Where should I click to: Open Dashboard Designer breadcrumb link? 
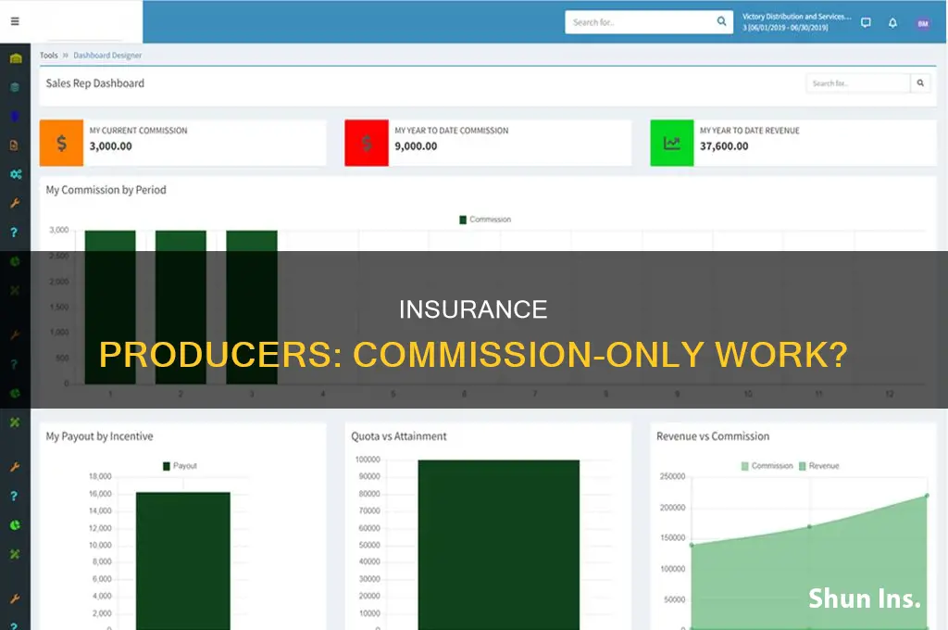point(107,55)
